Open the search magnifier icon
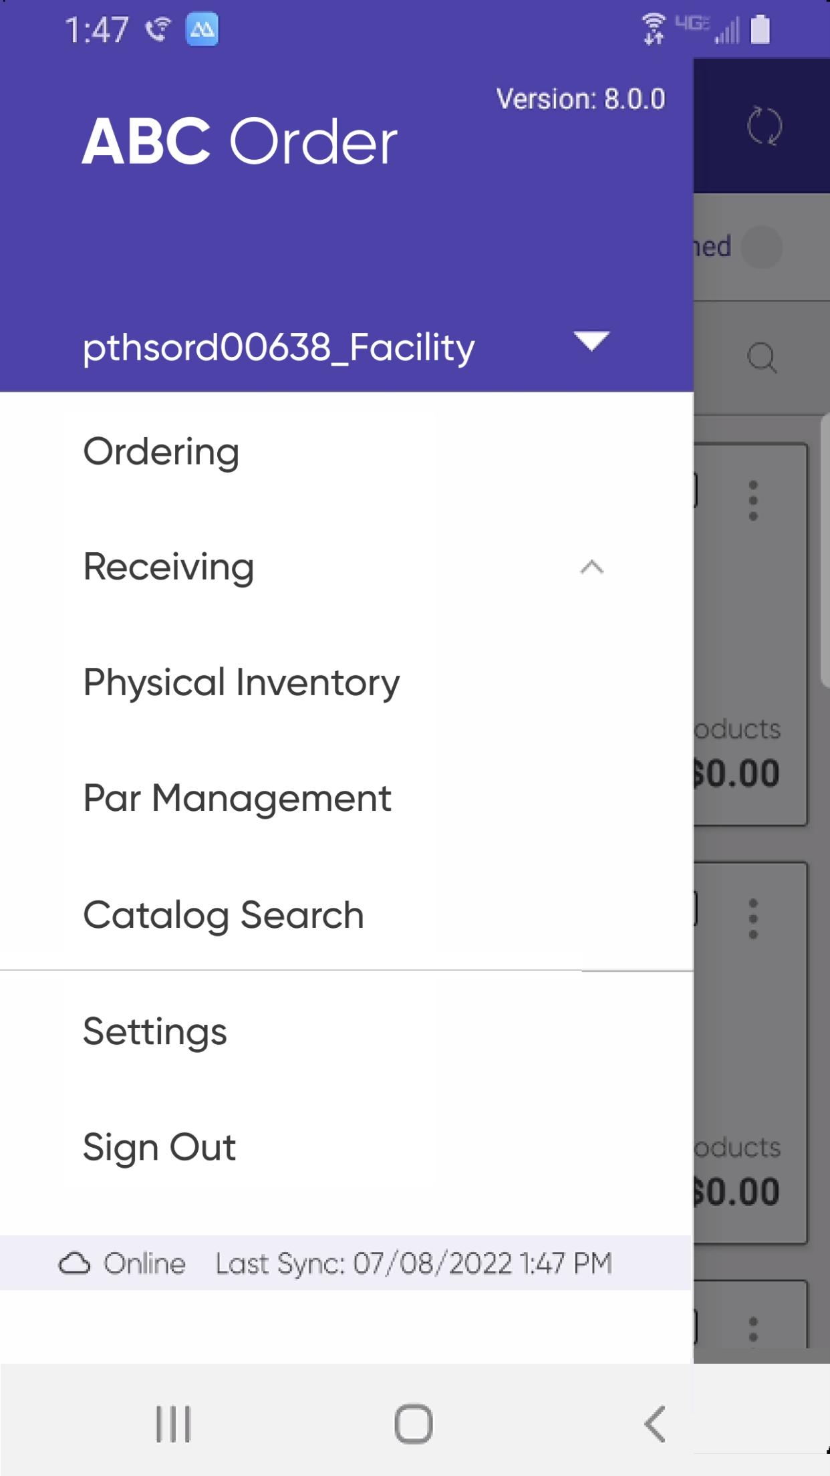Screen dimensions: 830x1476 click(762, 358)
